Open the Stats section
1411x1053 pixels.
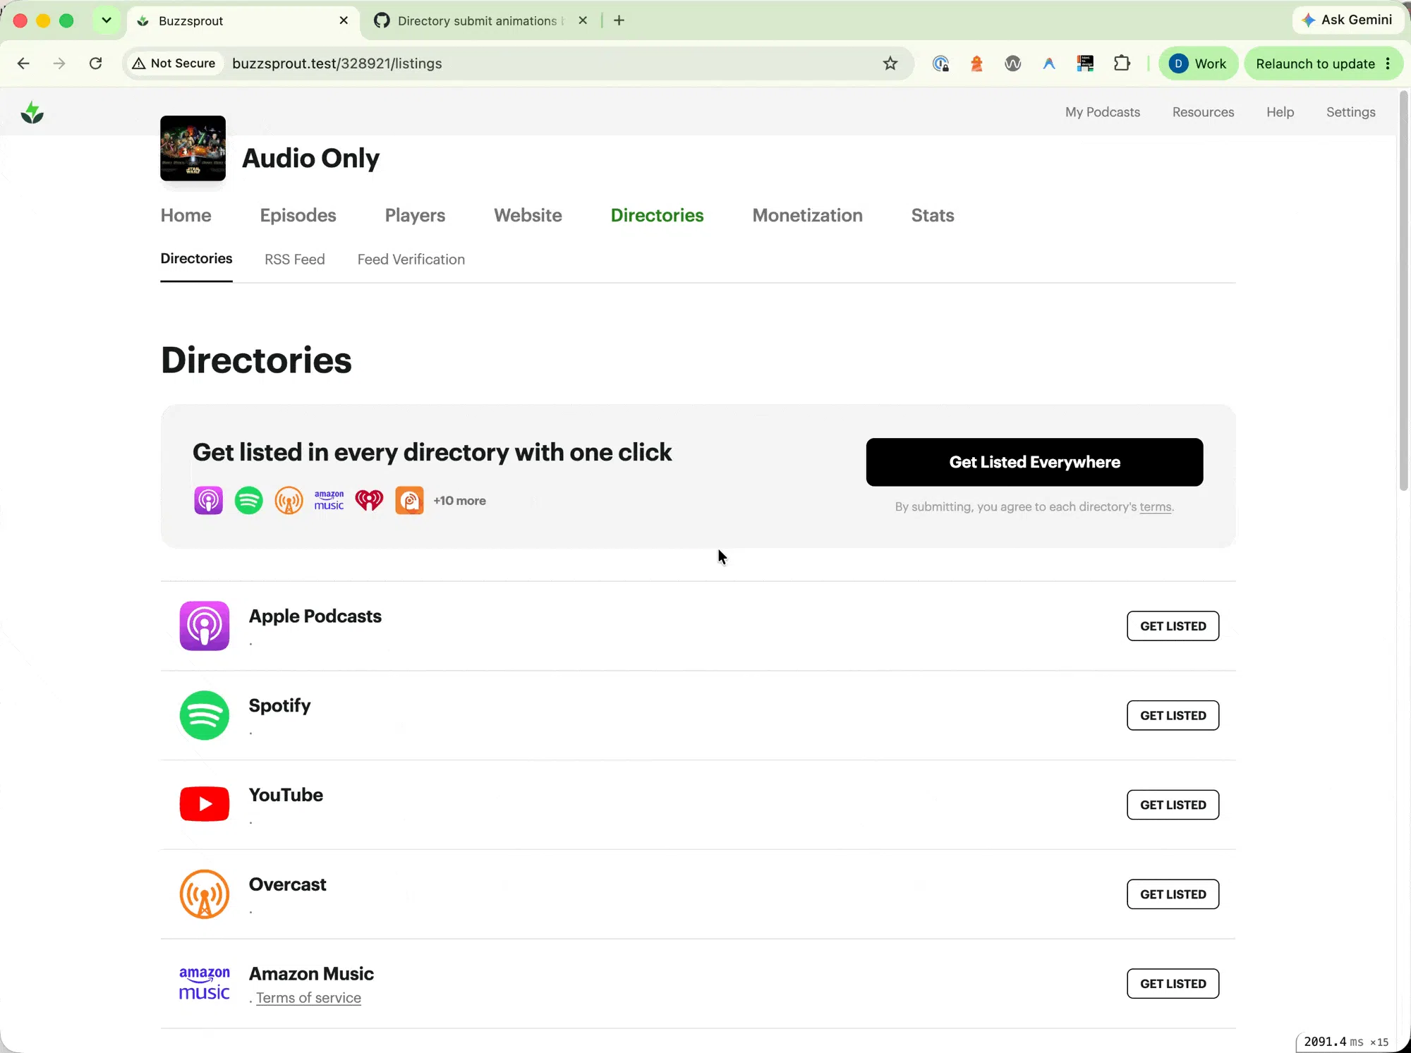point(932,215)
